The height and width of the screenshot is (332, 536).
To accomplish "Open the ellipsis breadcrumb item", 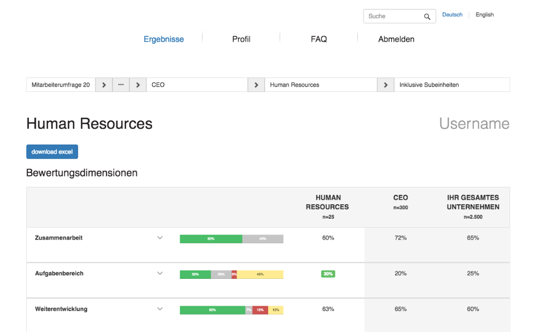I will [120, 84].
